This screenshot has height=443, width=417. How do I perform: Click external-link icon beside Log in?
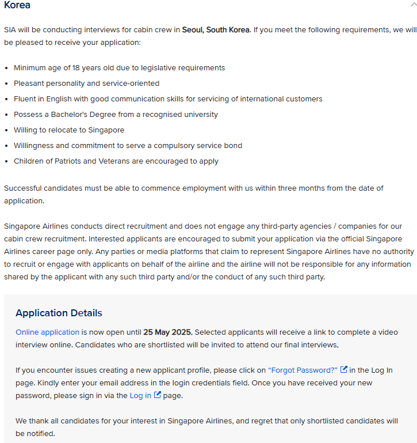click(x=158, y=395)
